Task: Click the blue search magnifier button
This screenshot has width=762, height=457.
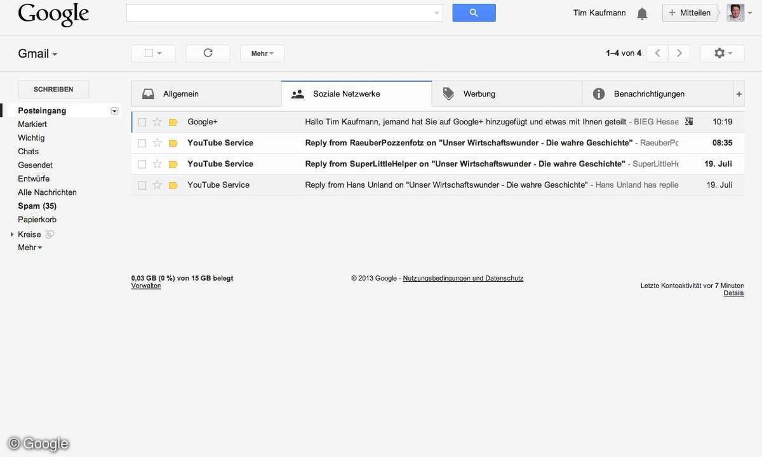Action: tap(474, 13)
